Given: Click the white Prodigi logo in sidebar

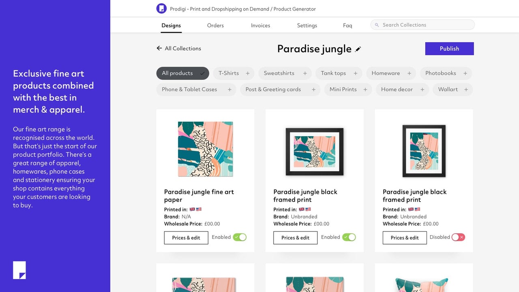Looking at the screenshot, I should [x=19, y=270].
